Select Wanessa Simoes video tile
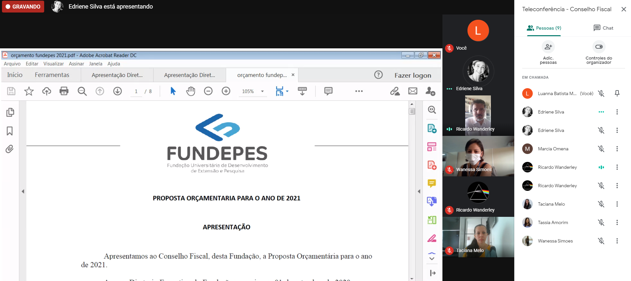The width and height of the screenshot is (631, 281). click(x=478, y=156)
